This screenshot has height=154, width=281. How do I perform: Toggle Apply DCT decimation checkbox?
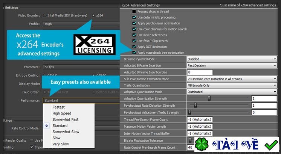click(134, 47)
